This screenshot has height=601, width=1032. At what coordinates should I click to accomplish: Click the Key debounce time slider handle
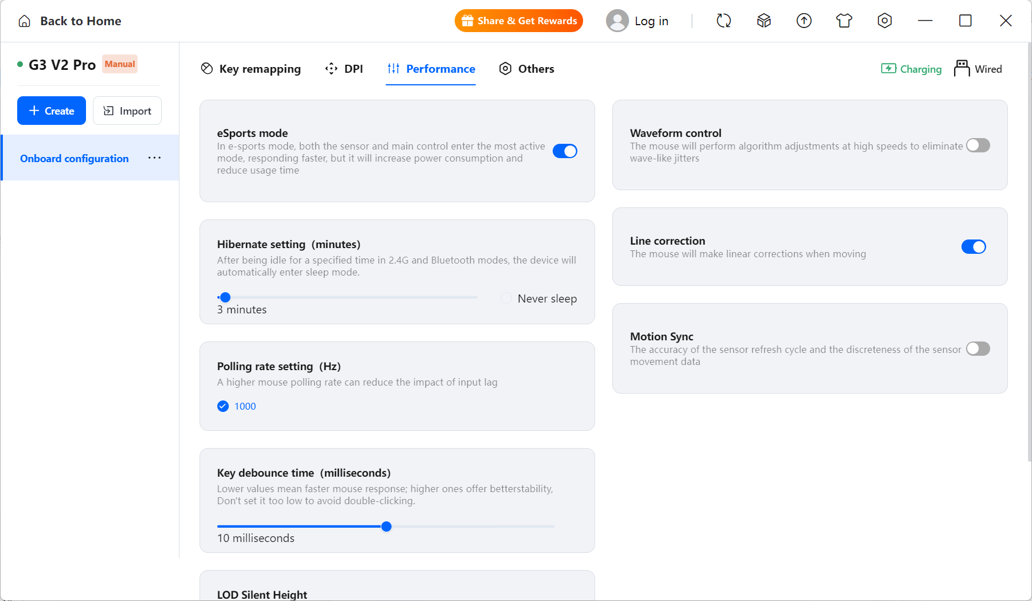pos(386,527)
